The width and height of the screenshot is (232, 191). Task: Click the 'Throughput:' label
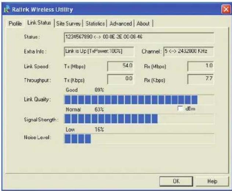pyautogui.click(x=37, y=80)
